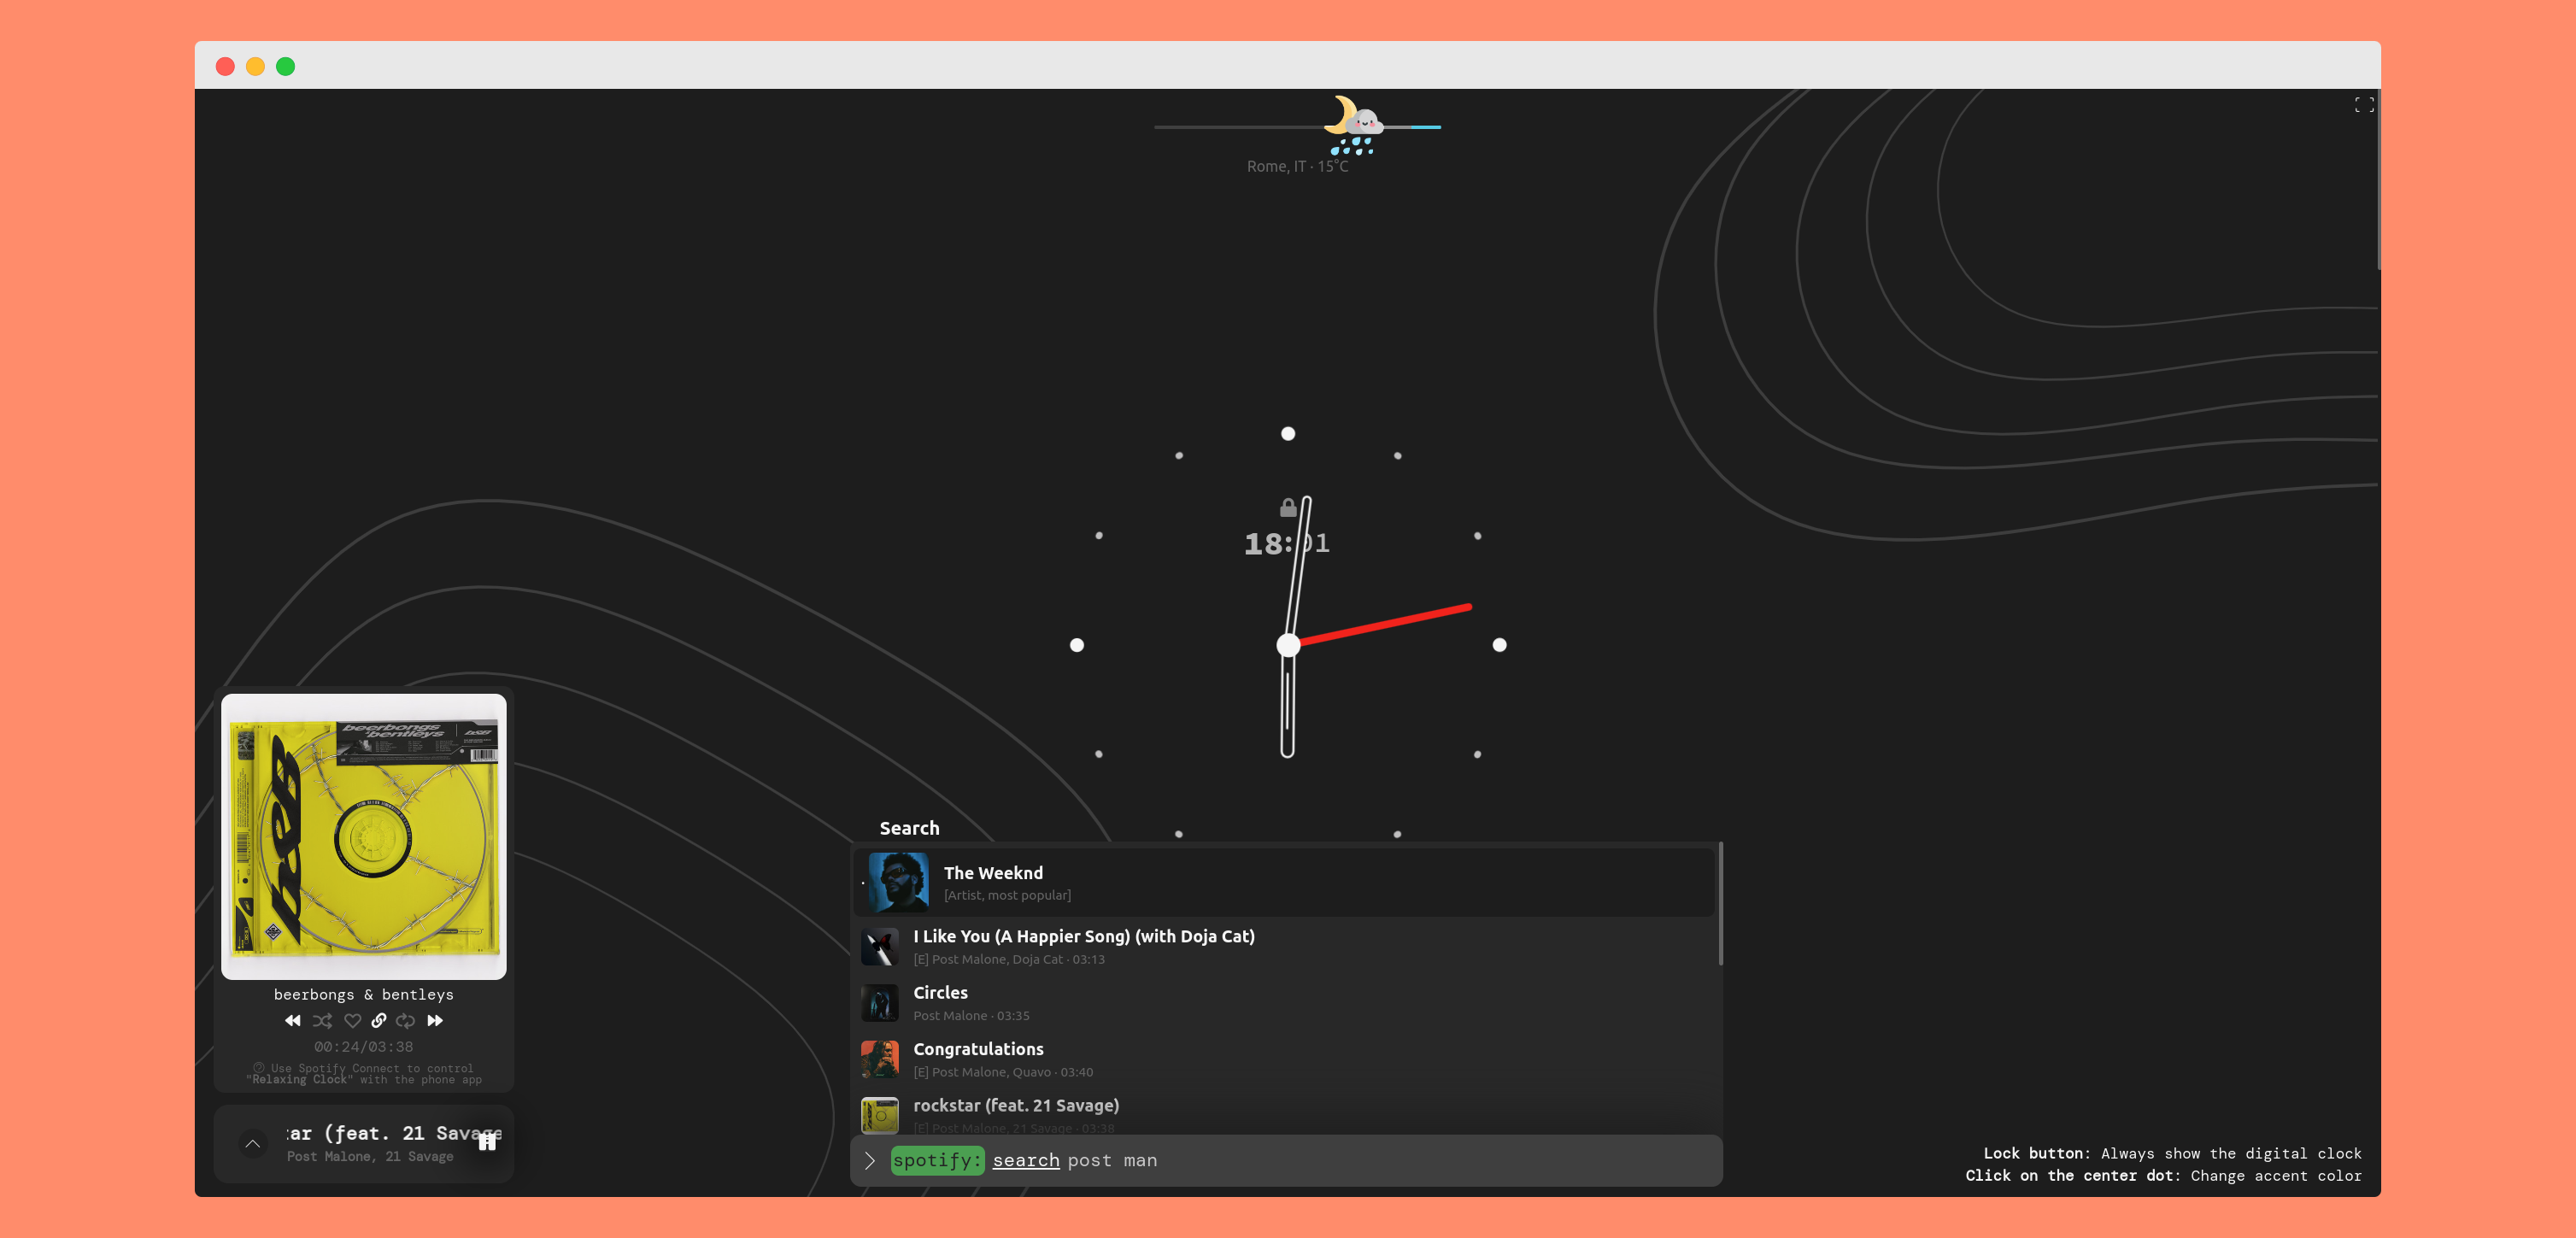
Task: Click the weather timeline slider bar
Action: click(1297, 127)
